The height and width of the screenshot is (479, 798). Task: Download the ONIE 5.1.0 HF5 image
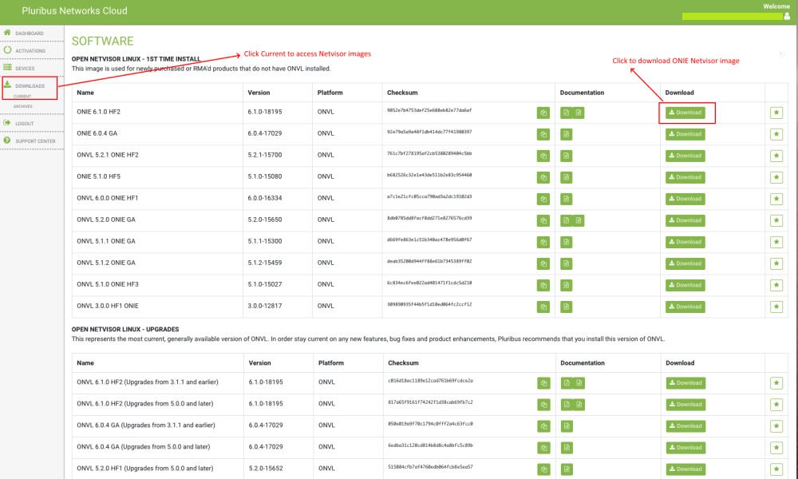[685, 178]
